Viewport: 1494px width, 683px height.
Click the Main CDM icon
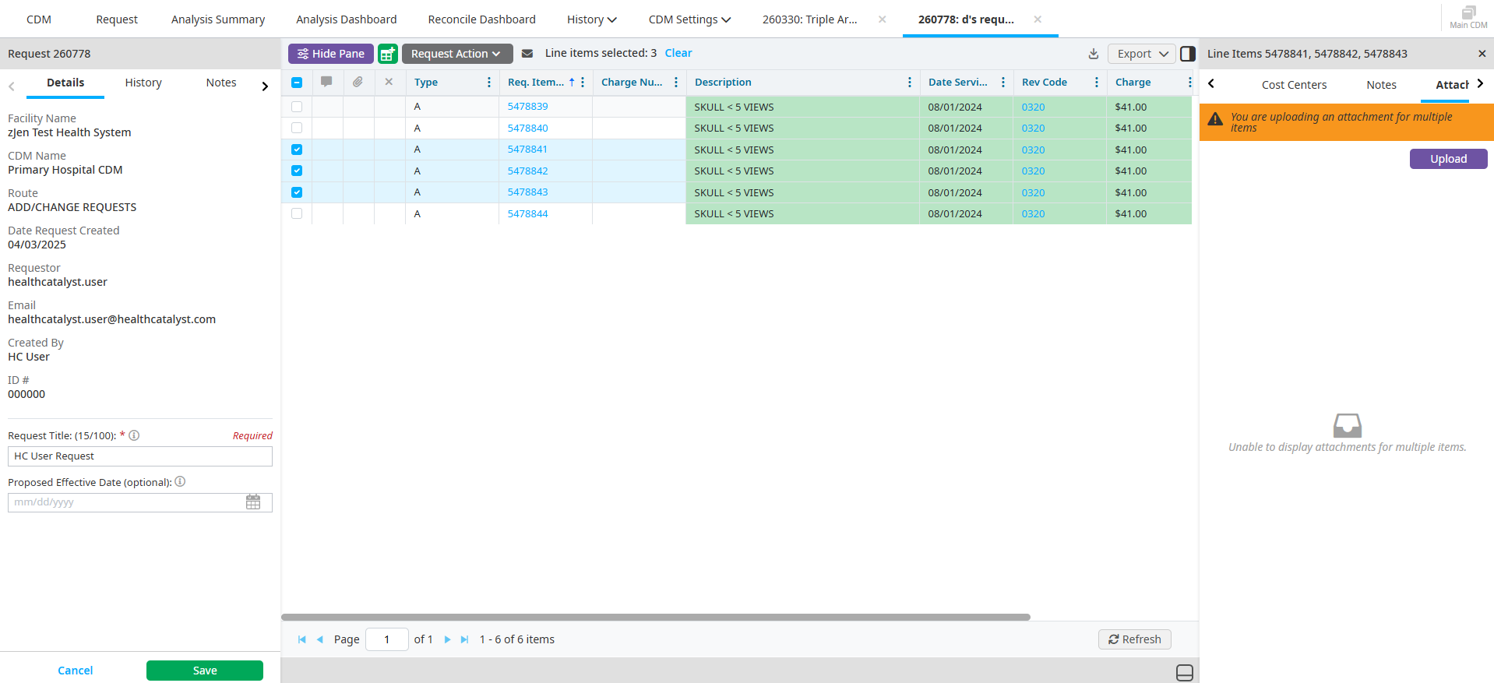[x=1468, y=17]
